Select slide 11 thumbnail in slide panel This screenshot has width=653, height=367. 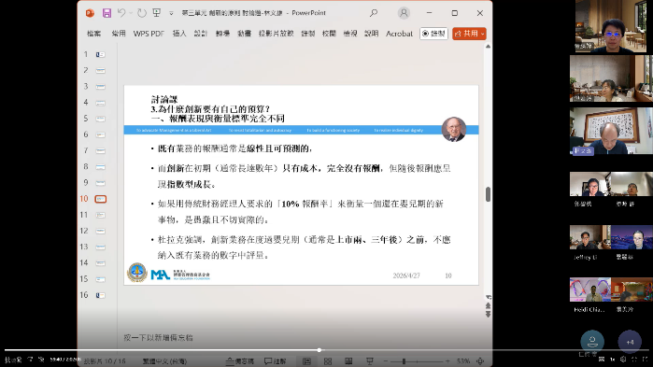tap(100, 215)
